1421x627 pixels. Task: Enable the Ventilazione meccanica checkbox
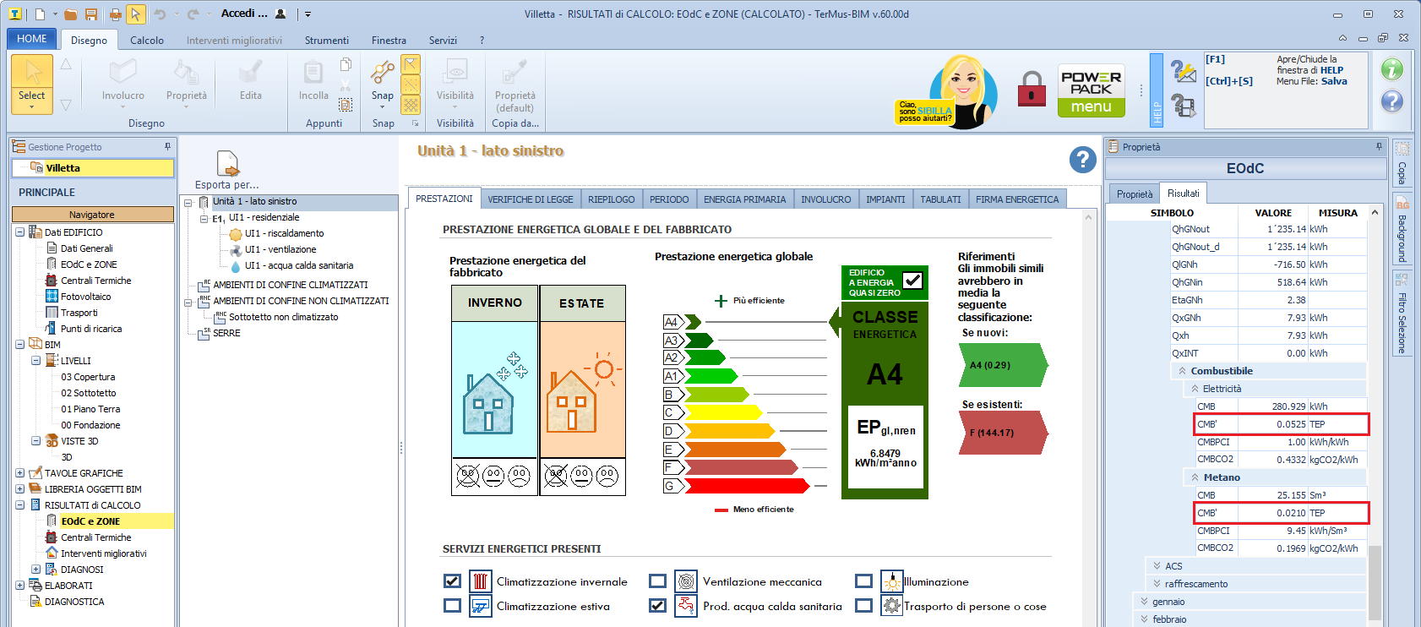[657, 581]
